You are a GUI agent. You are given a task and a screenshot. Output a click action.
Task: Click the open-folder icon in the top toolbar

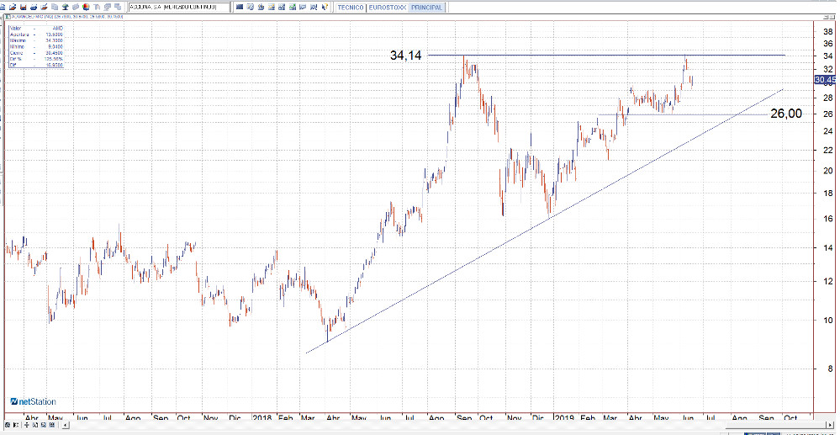coord(13,8)
